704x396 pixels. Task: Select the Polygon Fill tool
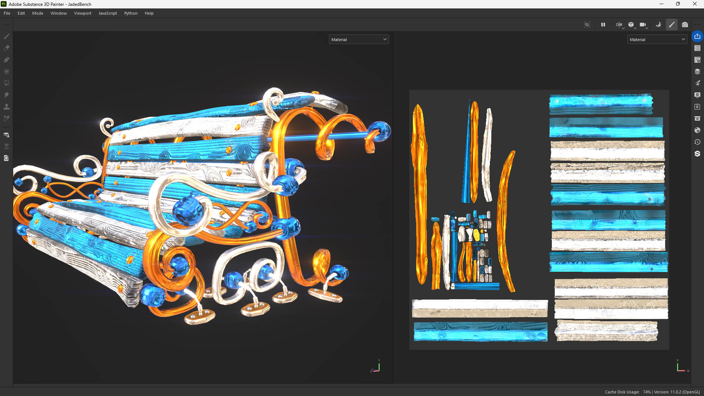pos(6,71)
